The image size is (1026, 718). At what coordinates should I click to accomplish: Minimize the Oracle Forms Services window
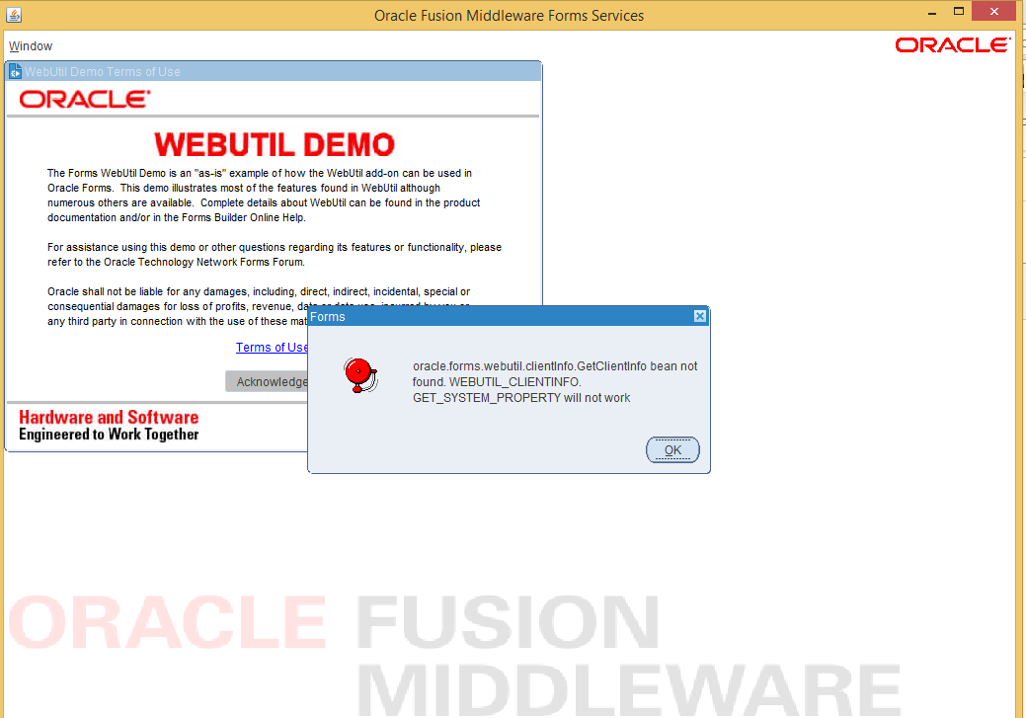(930, 12)
